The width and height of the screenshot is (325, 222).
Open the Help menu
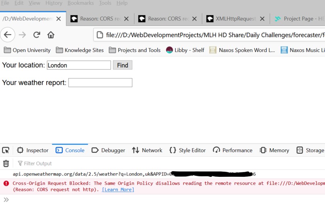click(122, 3)
